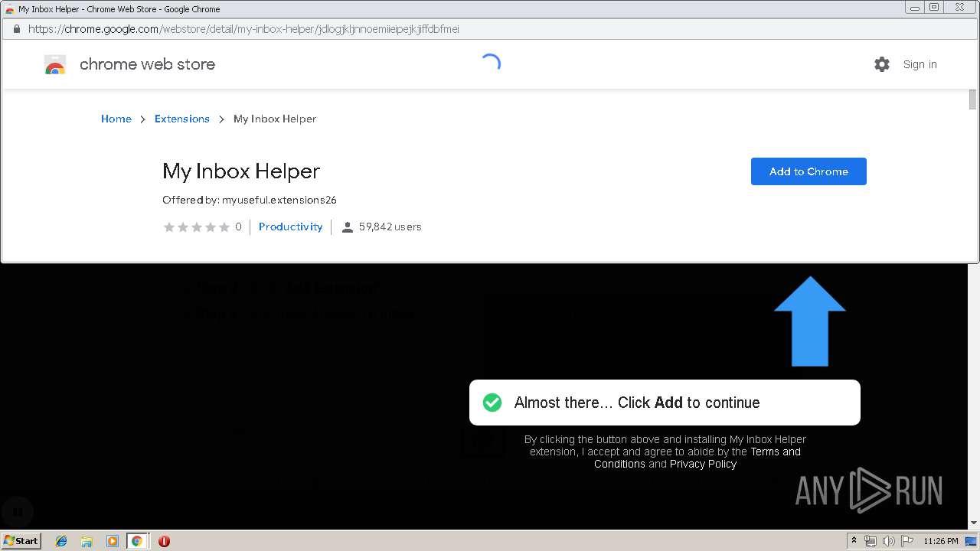The width and height of the screenshot is (980, 551).
Task: Click the My Inbox Helper breadcrumb text
Action: (275, 119)
